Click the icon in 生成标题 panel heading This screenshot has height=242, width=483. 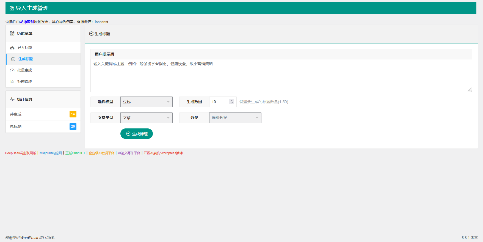click(91, 34)
